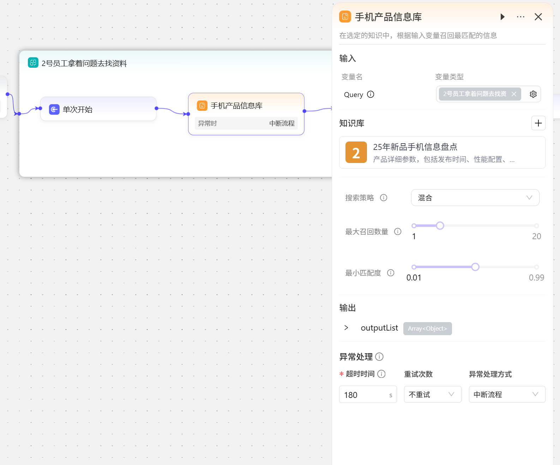This screenshot has width=560, height=465.
Task: Open the 重试次数 dropdown showing 不重试
Action: pos(432,394)
